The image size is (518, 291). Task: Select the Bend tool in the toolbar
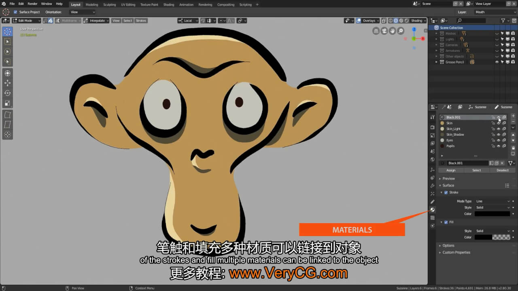point(7,115)
